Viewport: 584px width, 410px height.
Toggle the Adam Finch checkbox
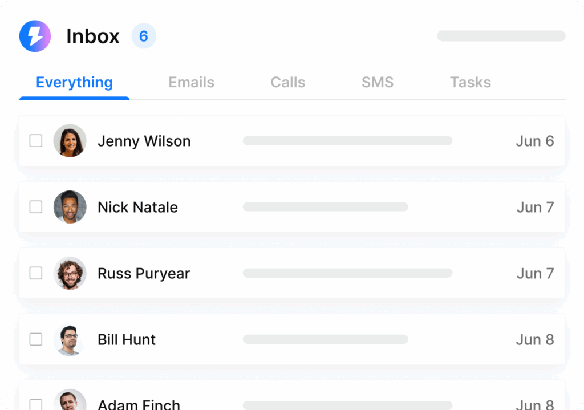(x=36, y=404)
